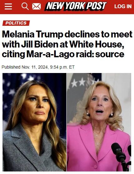Open the left photo with gray coat
Image resolution: width=134 pixels, height=174 pixels.
34,122
